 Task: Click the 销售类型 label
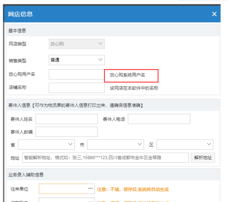(18, 61)
